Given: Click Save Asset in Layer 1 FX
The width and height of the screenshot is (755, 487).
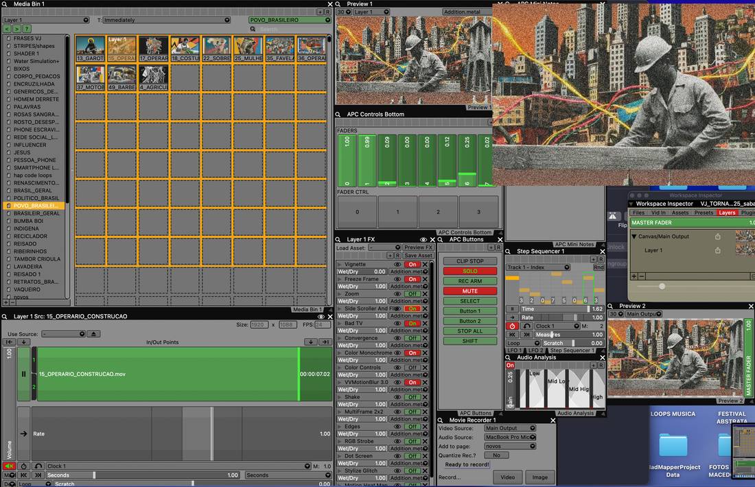Looking at the screenshot, I should click(418, 256).
